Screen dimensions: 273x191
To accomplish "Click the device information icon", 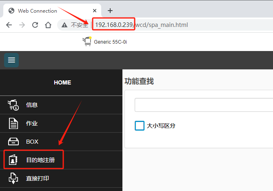I will (13, 105).
